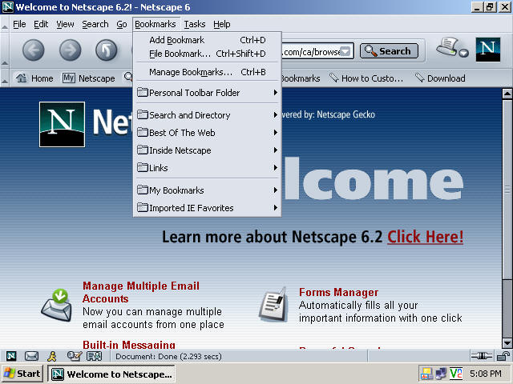Click the Windows Start button
This screenshot has width=513, height=384.
[x=22, y=374]
